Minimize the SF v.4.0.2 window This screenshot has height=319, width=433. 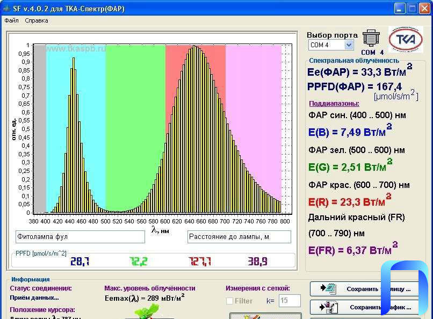click(399, 8)
